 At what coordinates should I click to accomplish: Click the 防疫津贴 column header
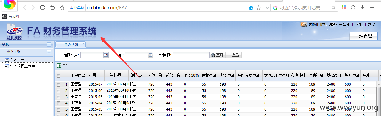click(227, 76)
